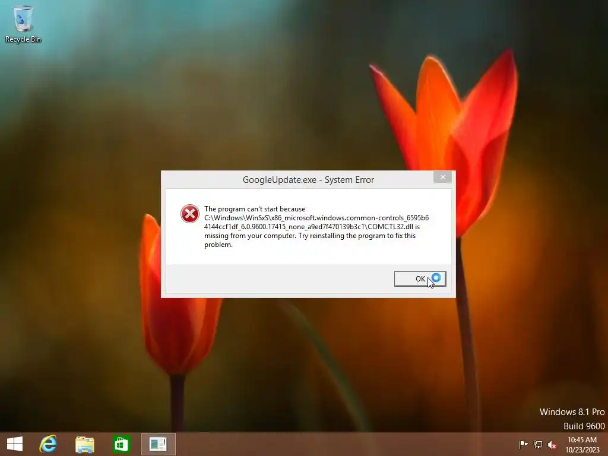Click the red error icon in dialog
Screen dimensions: 608x456
click(189, 214)
